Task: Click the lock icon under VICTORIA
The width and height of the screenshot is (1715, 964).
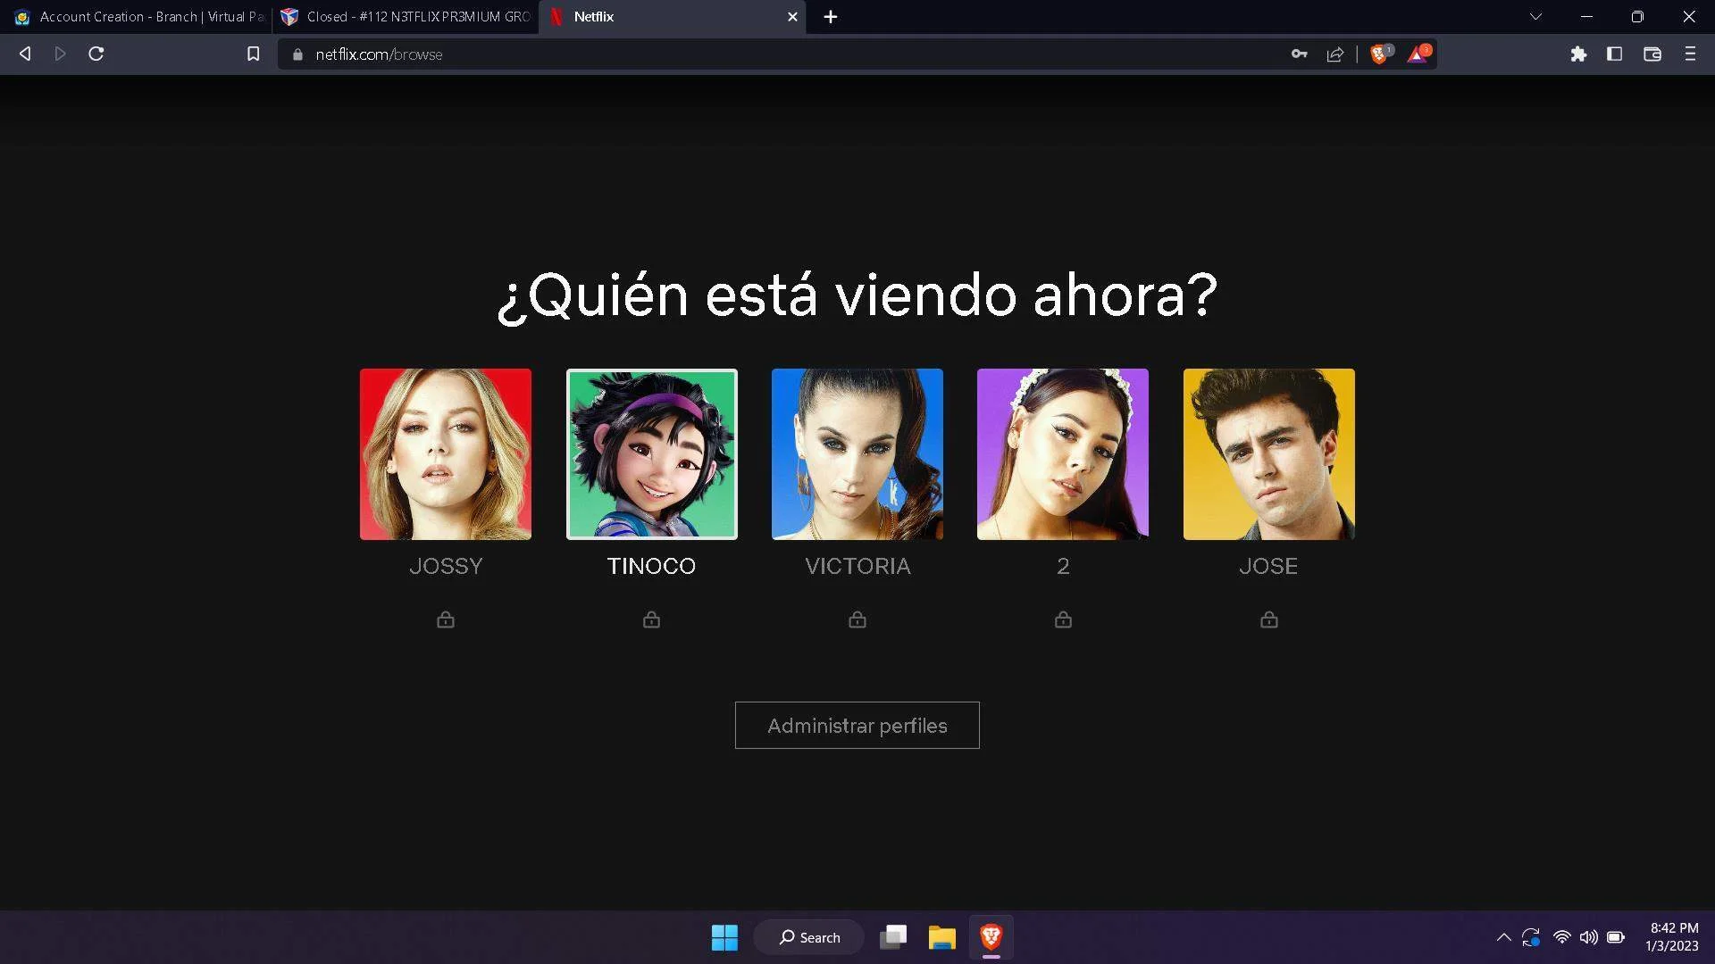Action: [857, 619]
